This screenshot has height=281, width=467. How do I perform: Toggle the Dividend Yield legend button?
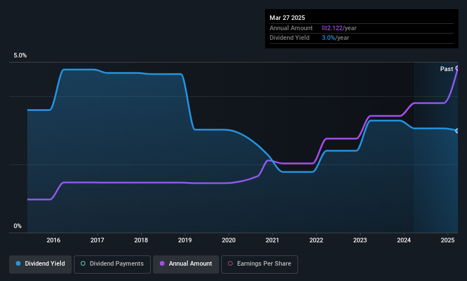coord(40,264)
